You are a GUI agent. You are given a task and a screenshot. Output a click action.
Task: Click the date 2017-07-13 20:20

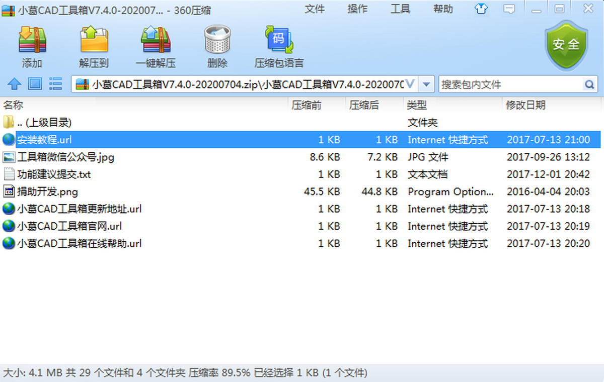pos(548,243)
